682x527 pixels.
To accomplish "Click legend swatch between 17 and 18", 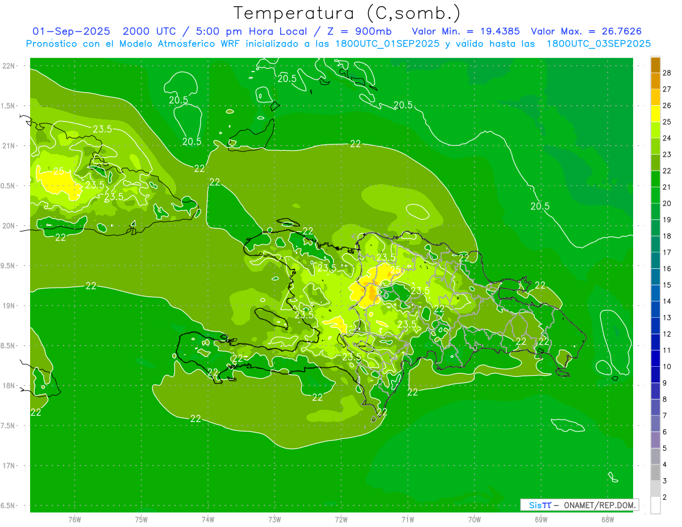I will coord(656,244).
